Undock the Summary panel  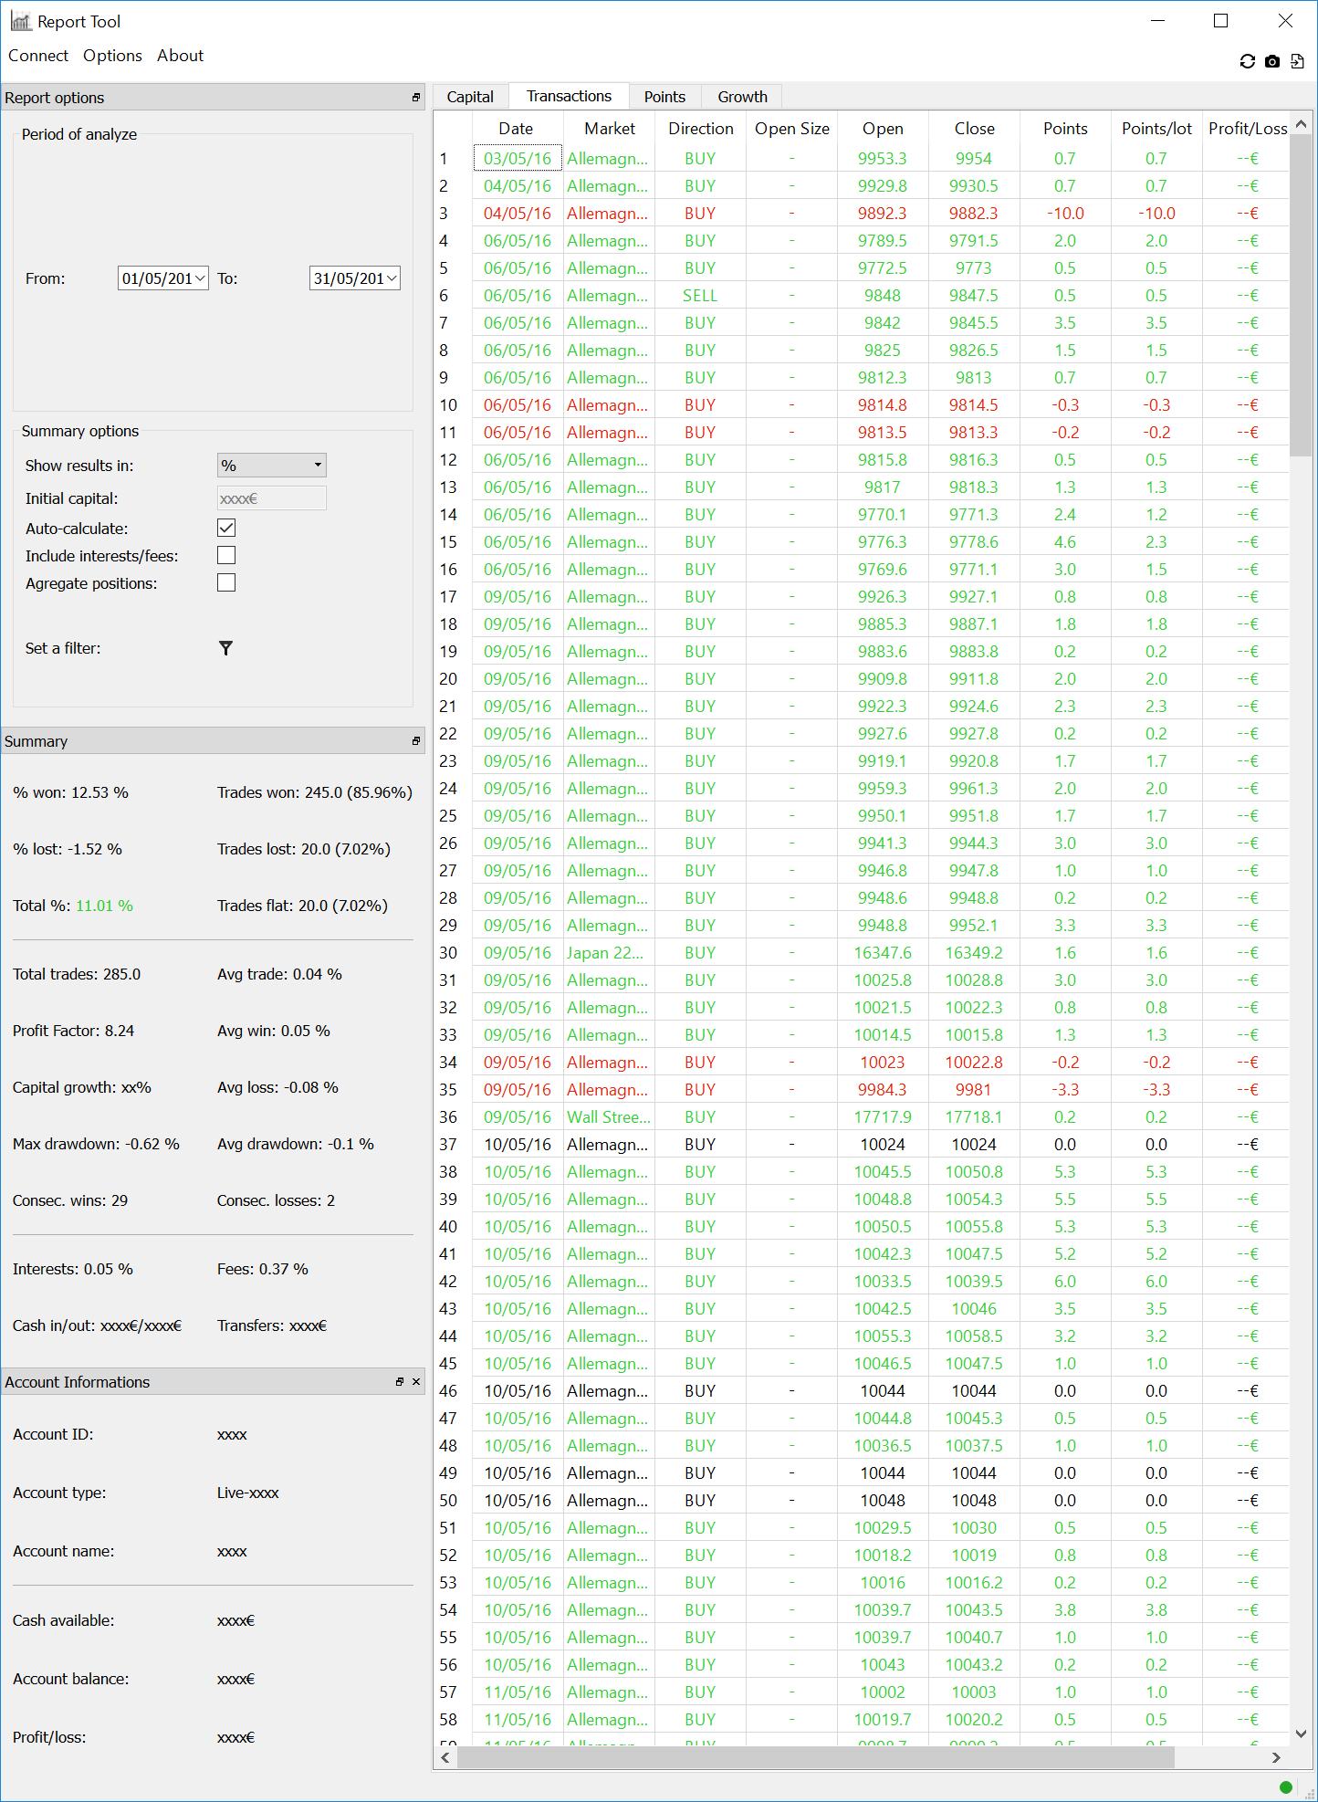coord(416,741)
